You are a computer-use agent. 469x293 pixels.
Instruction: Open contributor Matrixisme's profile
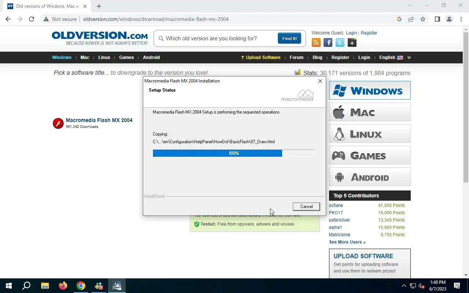(339, 235)
